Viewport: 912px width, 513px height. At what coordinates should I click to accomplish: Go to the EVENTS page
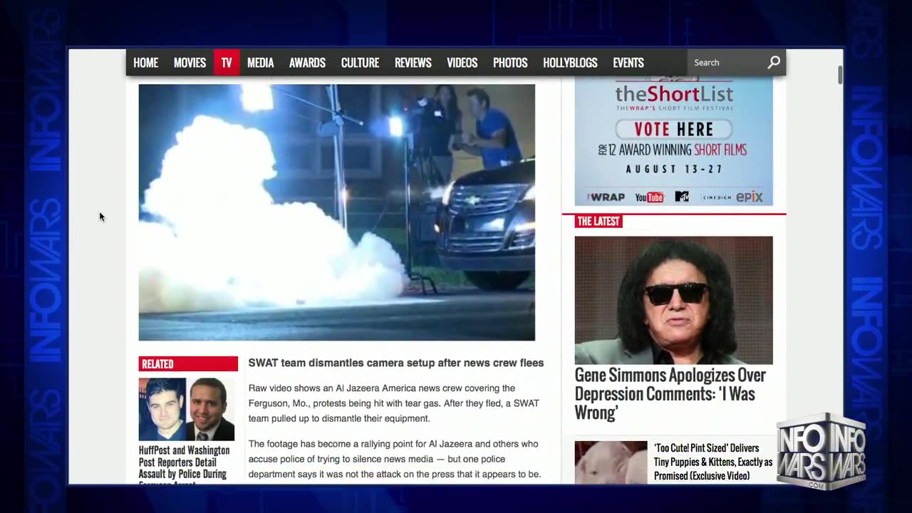pos(628,63)
